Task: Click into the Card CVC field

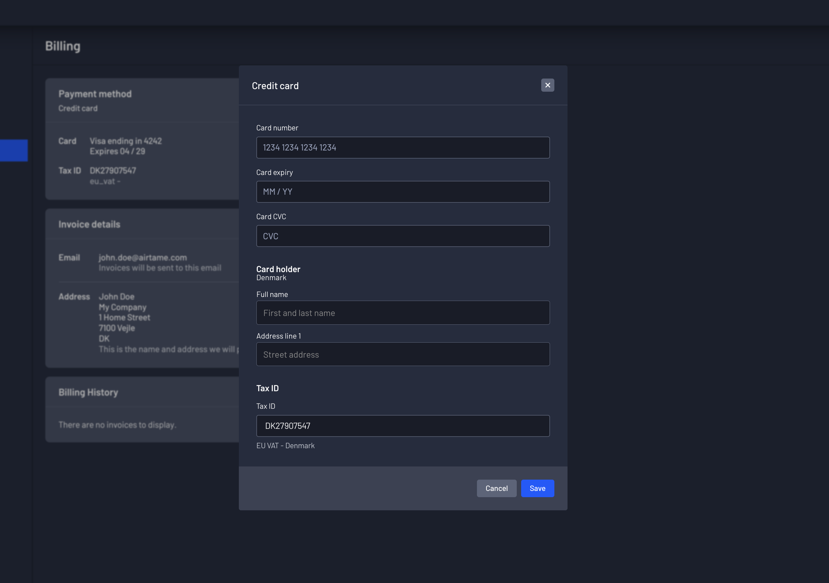Action: pyautogui.click(x=403, y=236)
